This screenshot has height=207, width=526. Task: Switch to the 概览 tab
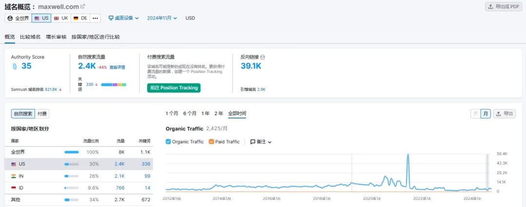click(x=10, y=37)
